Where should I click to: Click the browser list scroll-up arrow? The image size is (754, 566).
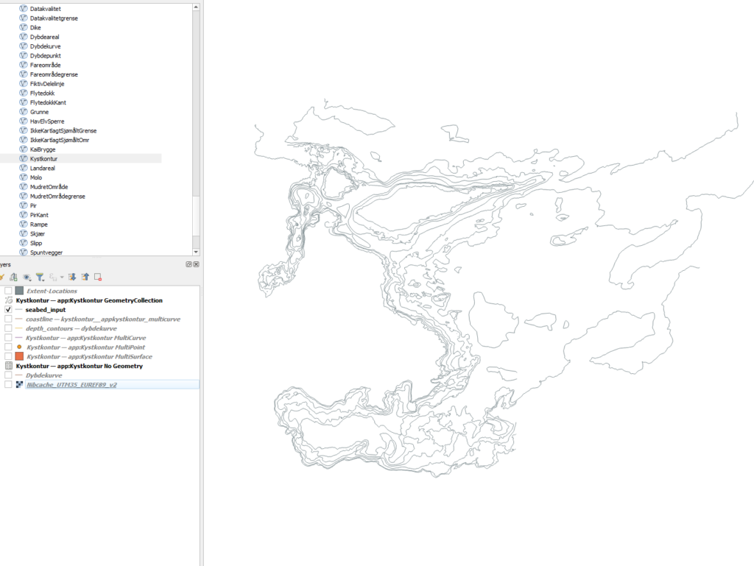[x=195, y=7]
